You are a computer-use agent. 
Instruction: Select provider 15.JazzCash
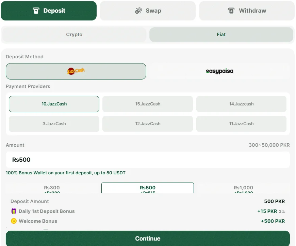pyautogui.click(x=148, y=104)
